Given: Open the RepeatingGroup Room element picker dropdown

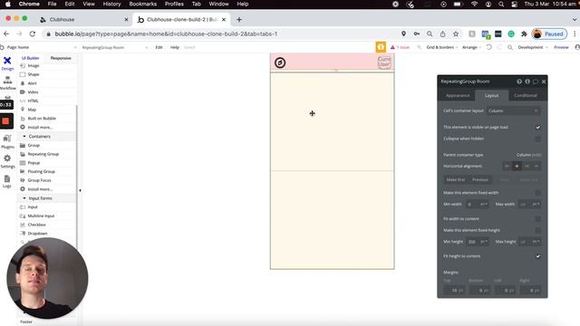Looking at the screenshot, I should pos(115,47).
